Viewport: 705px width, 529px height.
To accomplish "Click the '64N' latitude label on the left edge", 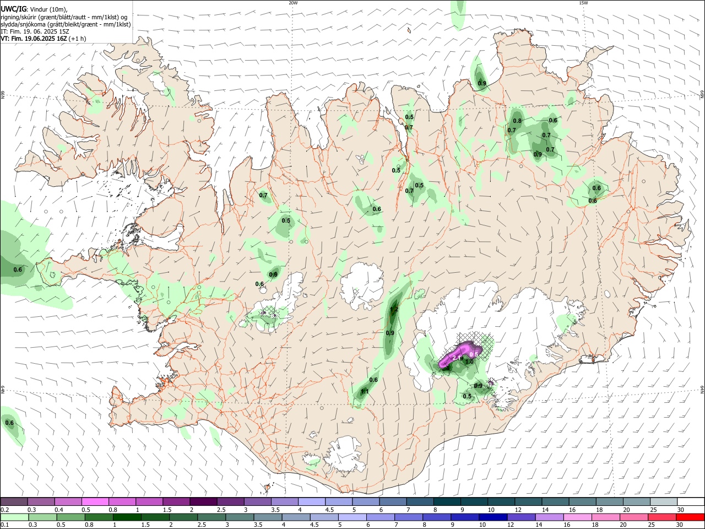I will 3,389.
